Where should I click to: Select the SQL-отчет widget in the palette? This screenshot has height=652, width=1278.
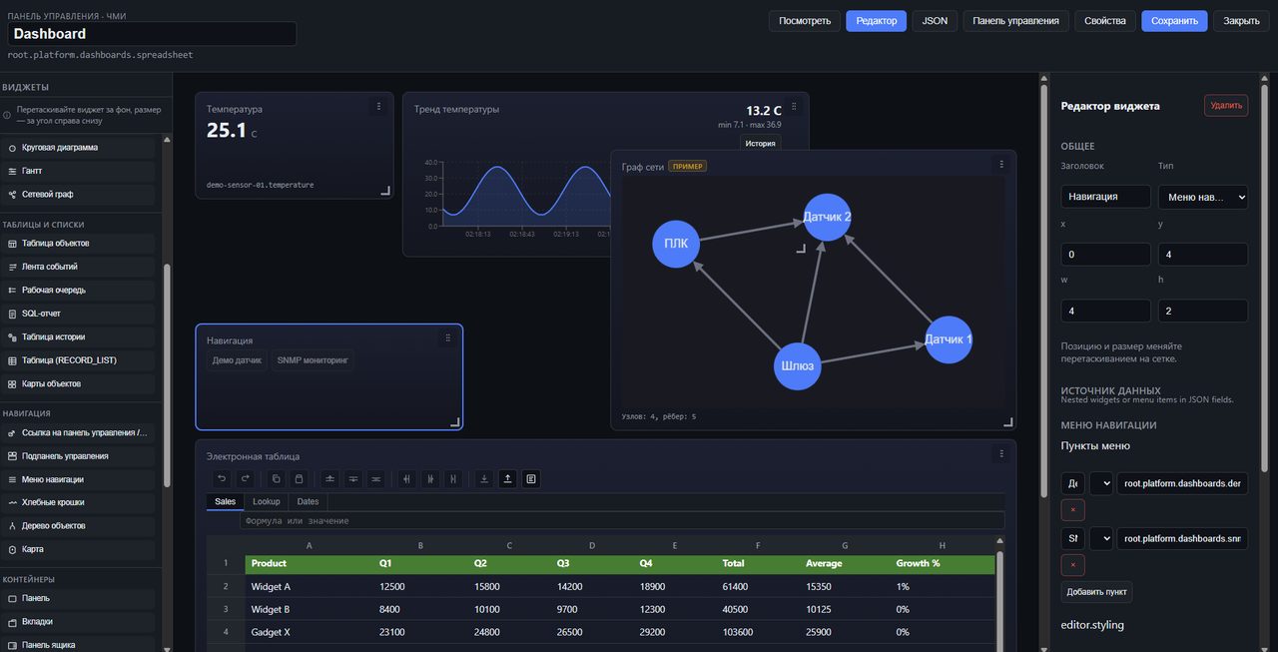pyautogui.click(x=79, y=314)
